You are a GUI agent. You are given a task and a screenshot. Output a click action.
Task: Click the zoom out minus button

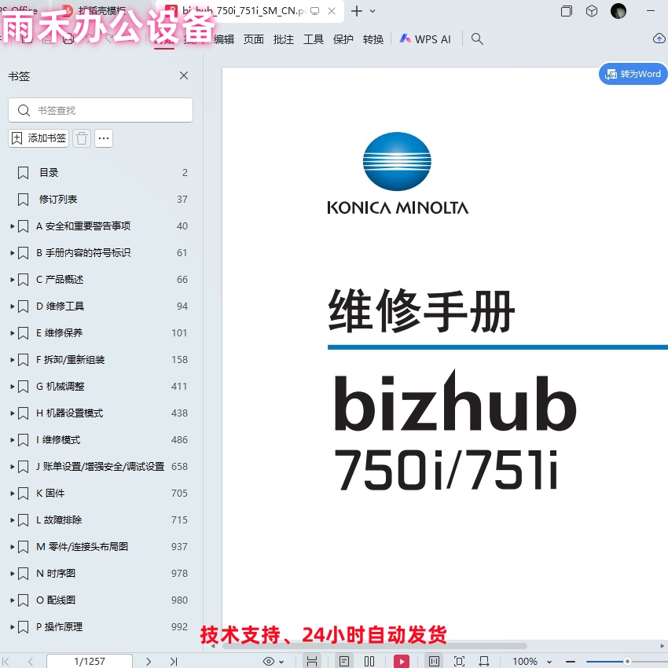[x=571, y=661]
